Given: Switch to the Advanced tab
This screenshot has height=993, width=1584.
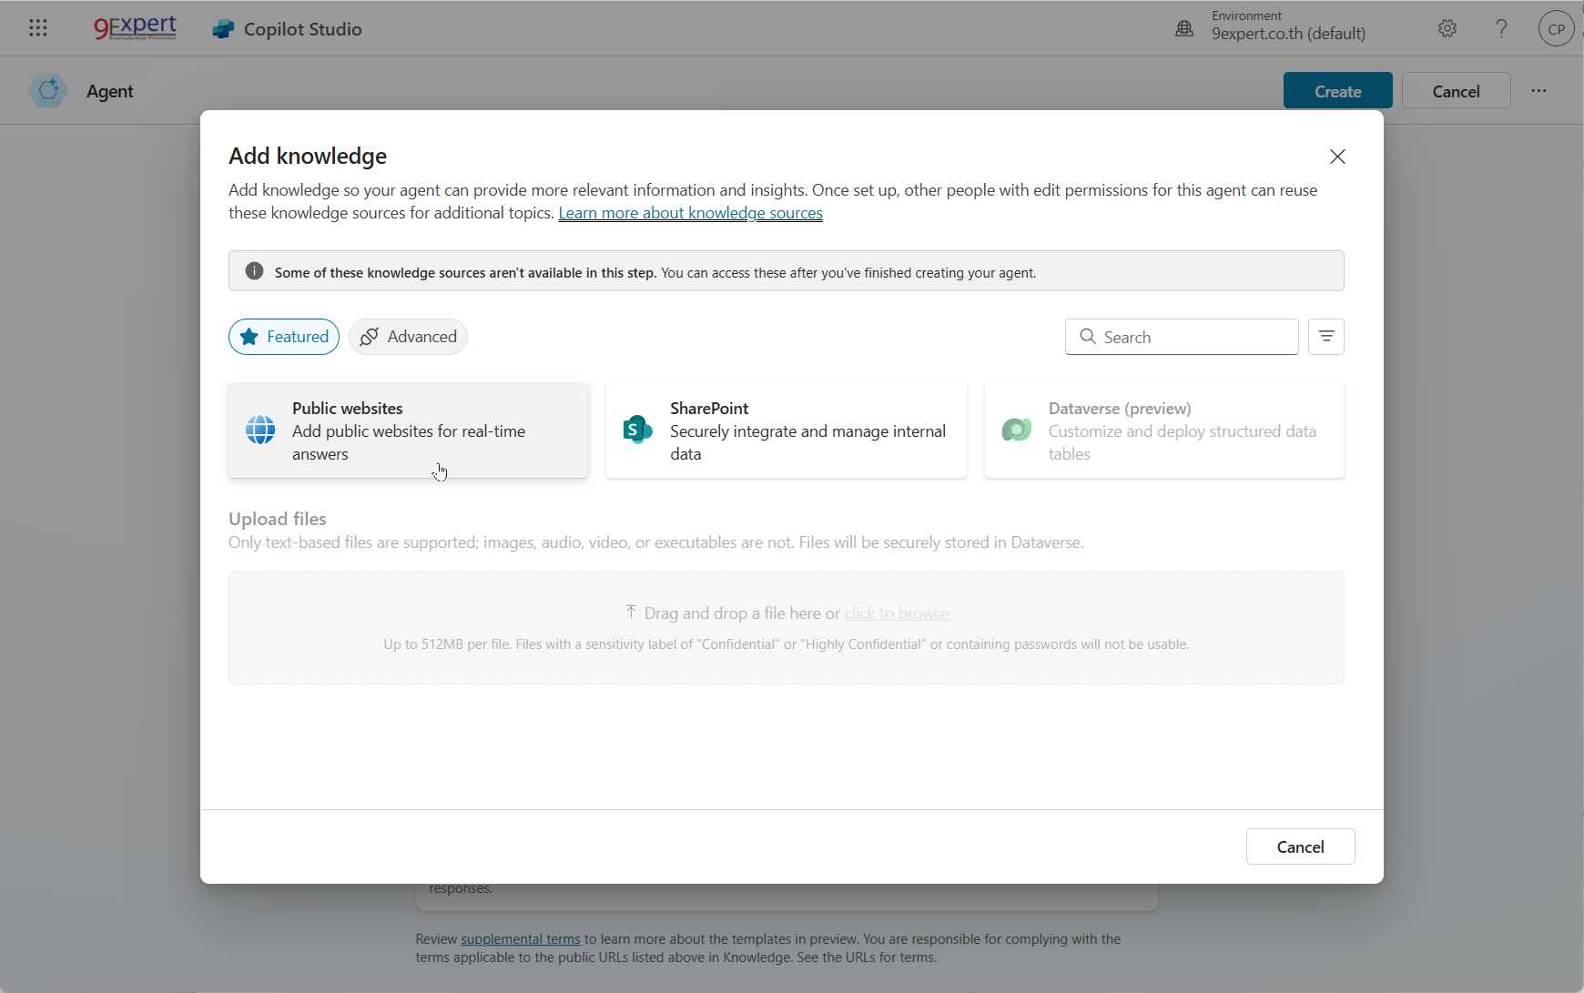Looking at the screenshot, I should point(408,337).
